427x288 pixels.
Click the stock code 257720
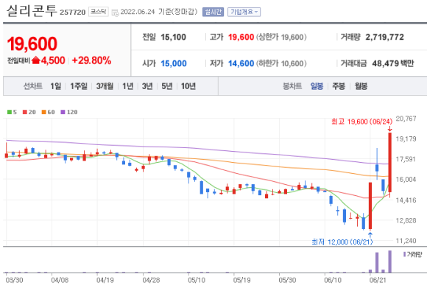[x=72, y=13]
